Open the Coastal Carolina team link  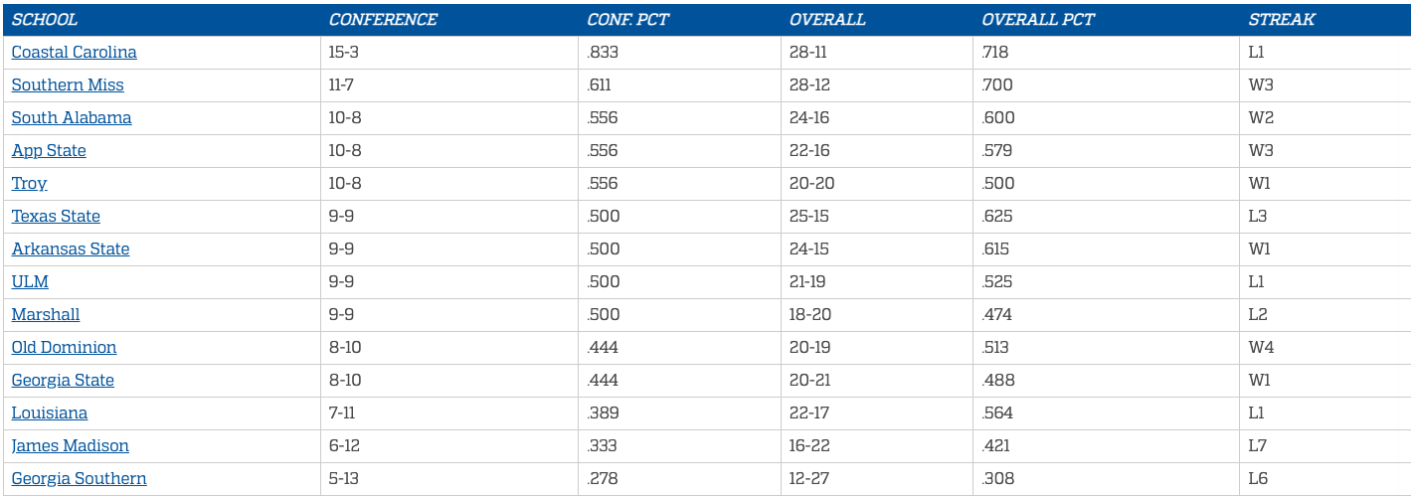[x=74, y=52]
